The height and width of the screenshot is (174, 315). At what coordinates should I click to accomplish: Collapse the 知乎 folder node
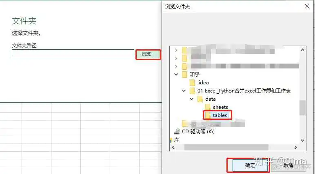176,75
